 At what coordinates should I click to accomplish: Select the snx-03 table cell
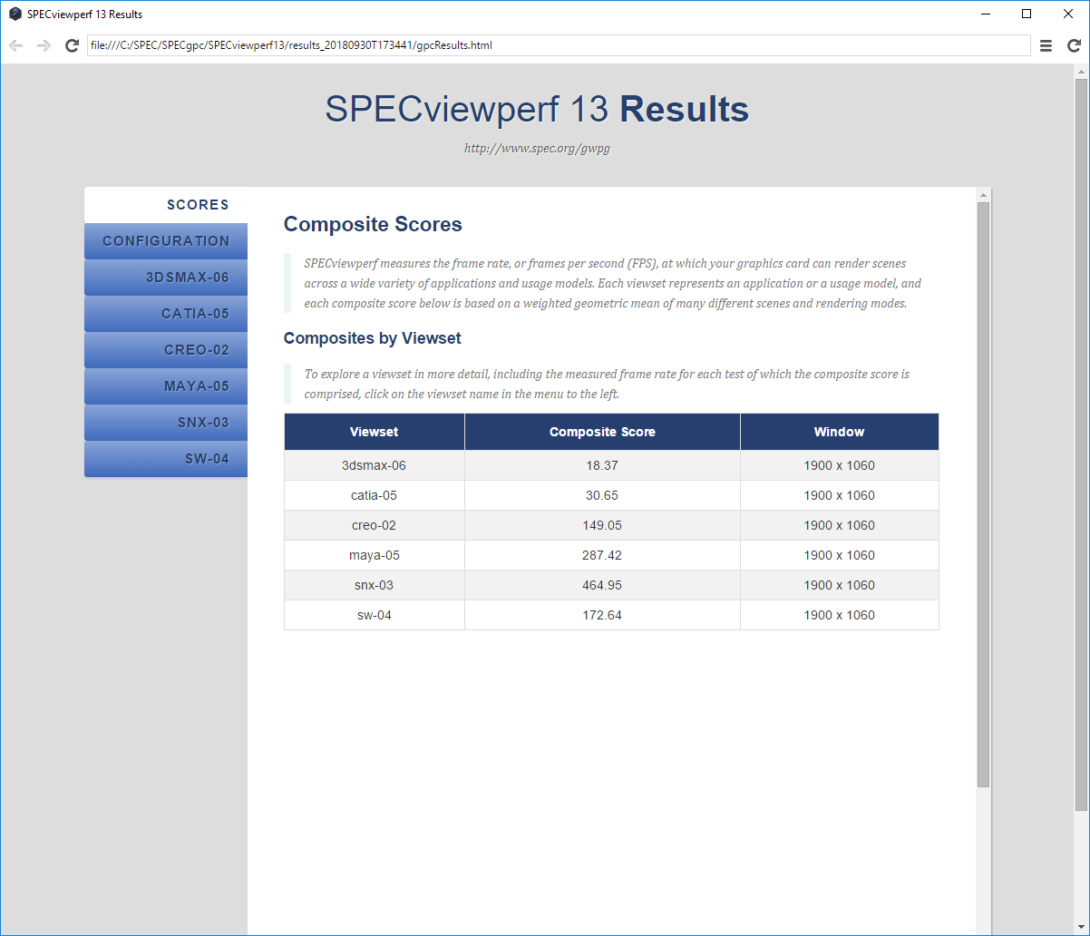(375, 585)
